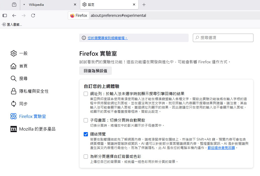Open a new tab with the plus button
Viewport: 260px width, 176px height.
click(x=144, y=5)
